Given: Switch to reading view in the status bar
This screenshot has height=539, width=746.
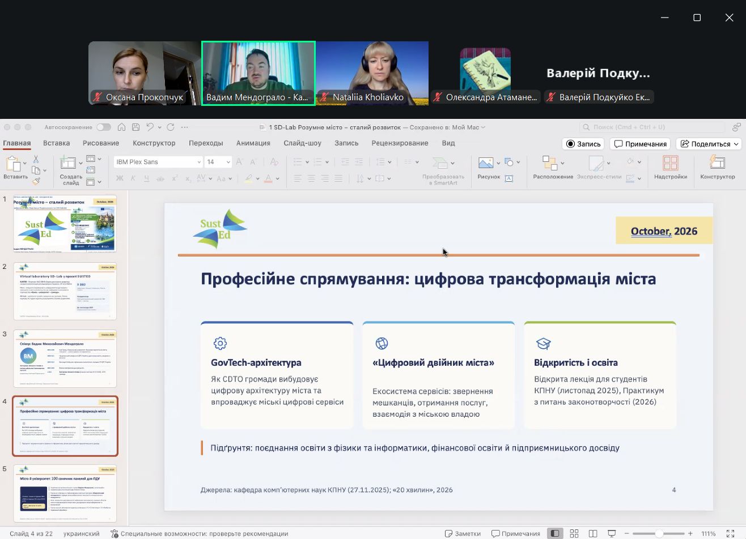Looking at the screenshot, I should [593, 533].
